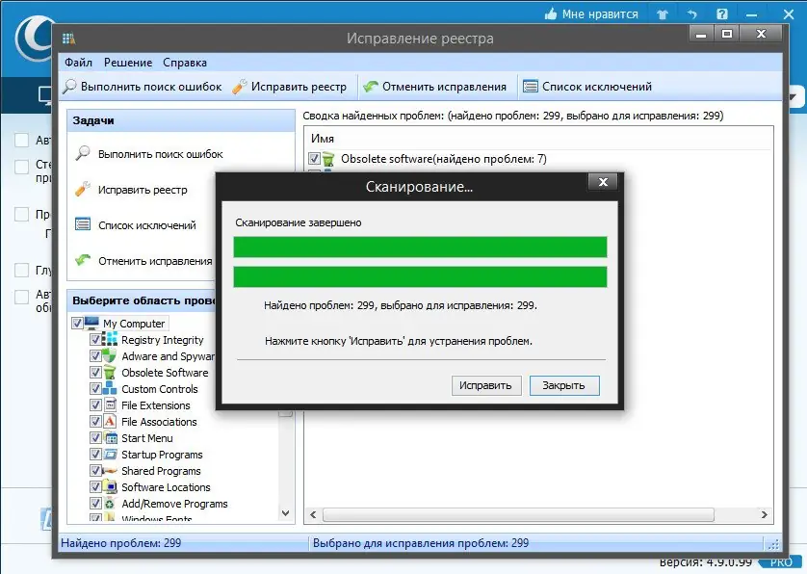Click the Obsolete Software trash icon in tree
807x574 pixels.
(x=110, y=372)
